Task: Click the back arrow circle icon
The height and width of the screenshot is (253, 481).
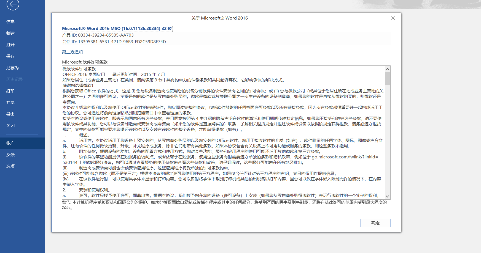Action: (x=13, y=4)
